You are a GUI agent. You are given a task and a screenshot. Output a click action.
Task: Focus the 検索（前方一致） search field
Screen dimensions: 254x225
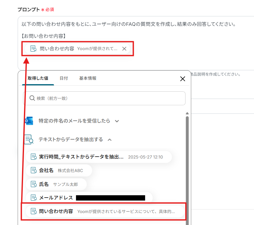104,98
